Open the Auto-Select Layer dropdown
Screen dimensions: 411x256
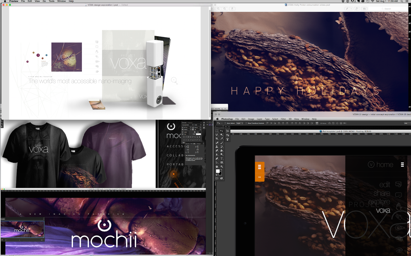point(240,123)
